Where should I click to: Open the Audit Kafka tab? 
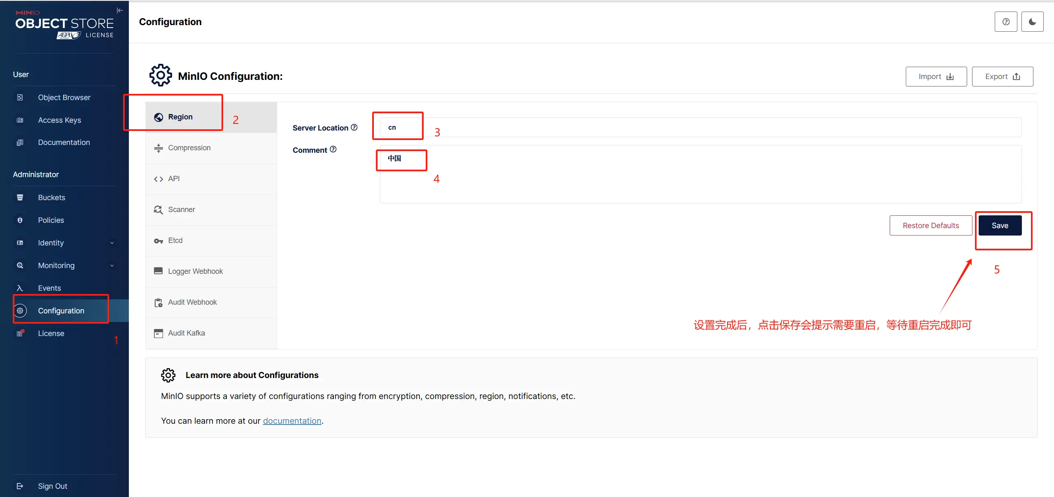(211, 334)
